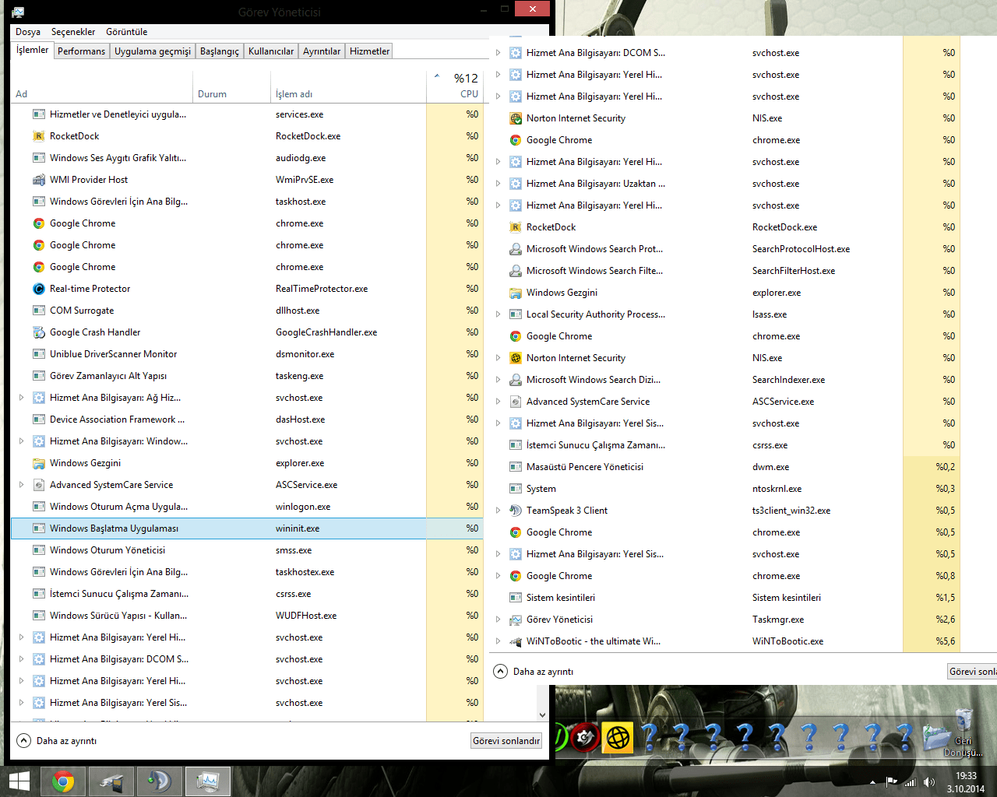Sort by the CPU %12 column header

tap(455, 86)
